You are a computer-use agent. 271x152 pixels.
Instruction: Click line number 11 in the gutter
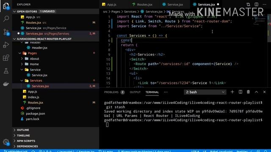(x=108, y=64)
